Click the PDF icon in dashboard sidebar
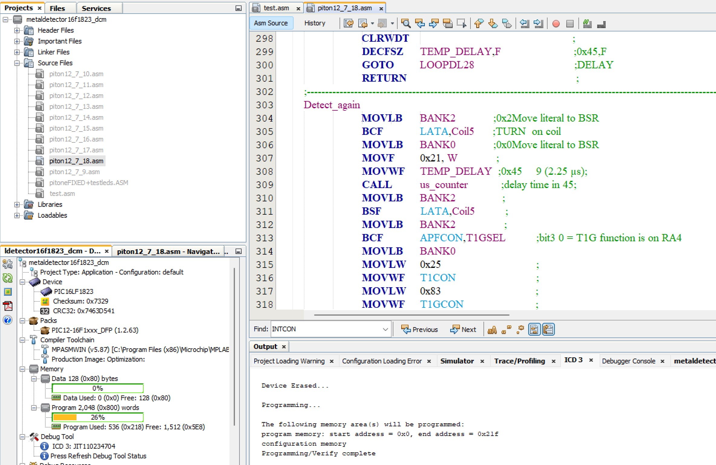The width and height of the screenshot is (716, 465). click(x=8, y=306)
